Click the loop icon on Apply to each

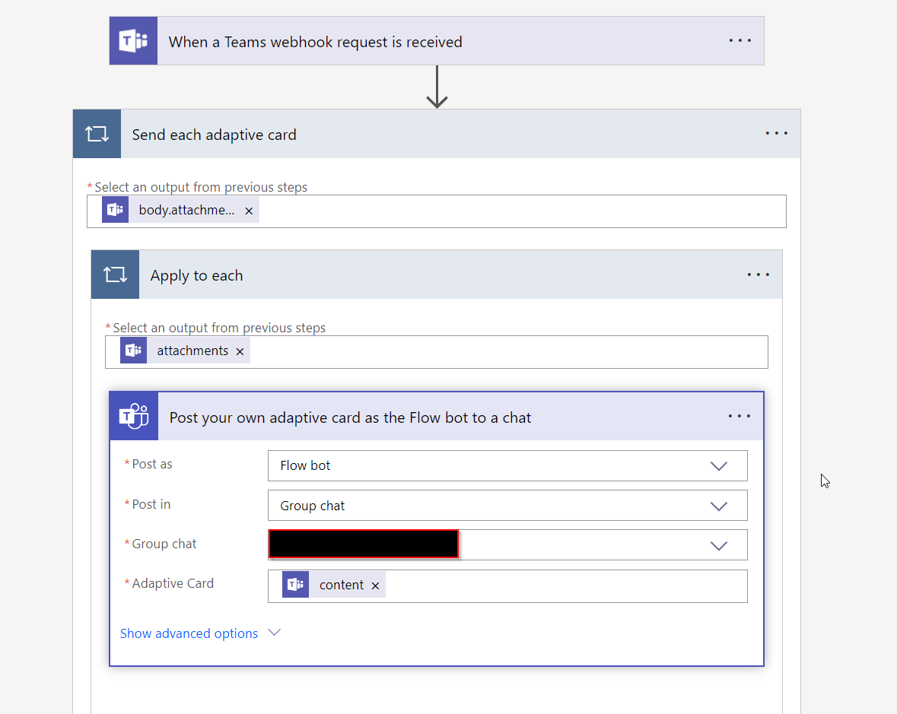[x=115, y=274]
